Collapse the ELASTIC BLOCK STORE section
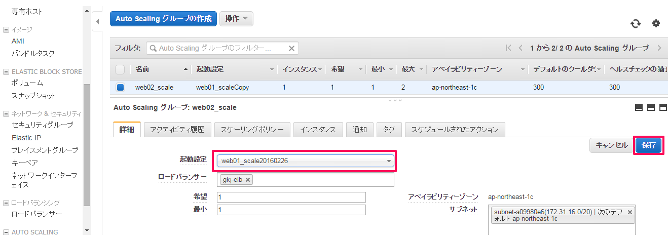668x238 pixels. point(6,72)
